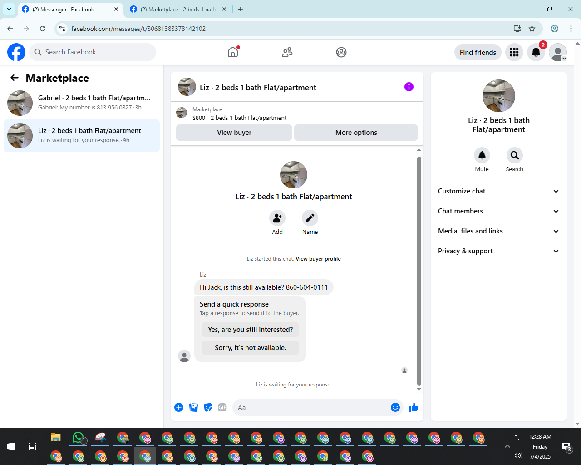Screen dimensions: 581x465
Task: Open the account profile avatar menu
Action: click(x=558, y=52)
